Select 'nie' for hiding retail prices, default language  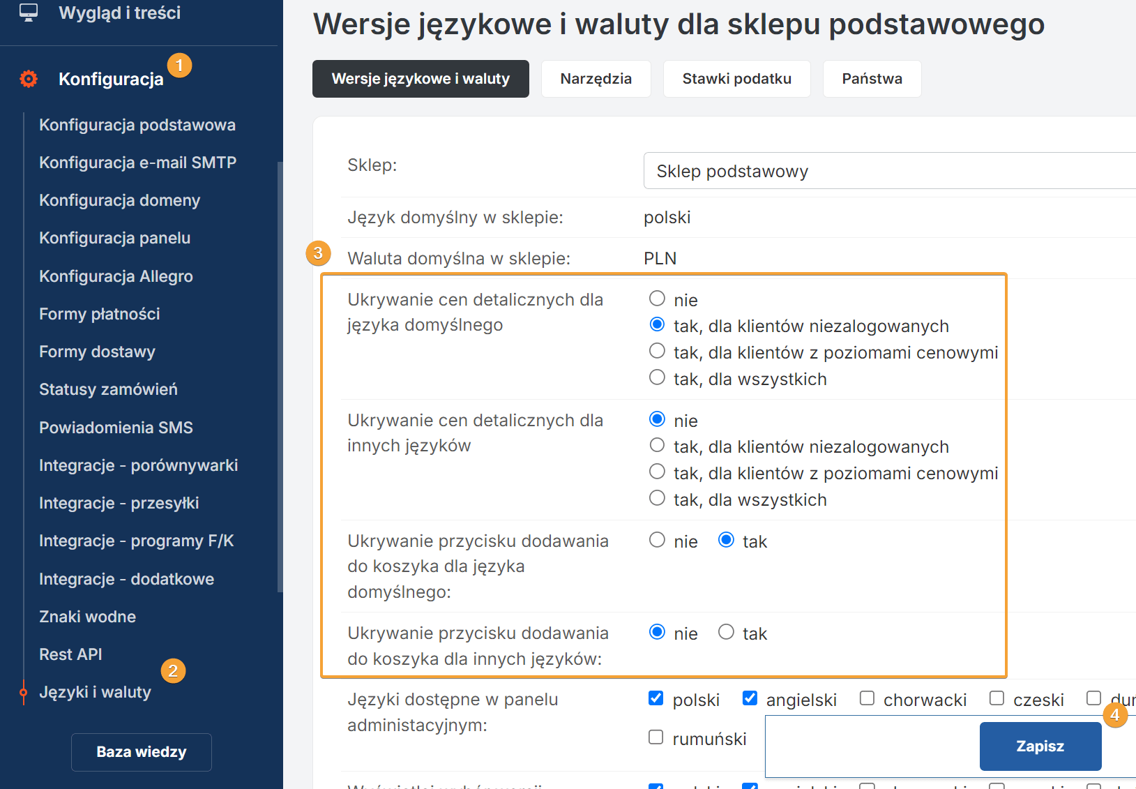pos(657,299)
